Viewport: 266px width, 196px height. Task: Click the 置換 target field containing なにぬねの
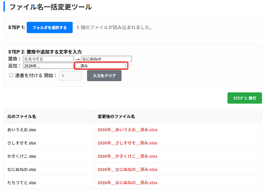(106, 59)
